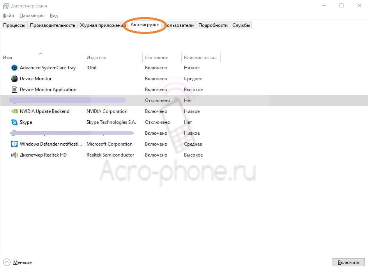The image size is (368, 271).
Task: Click the Task Manager title bar icon
Action: click(6, 6)
